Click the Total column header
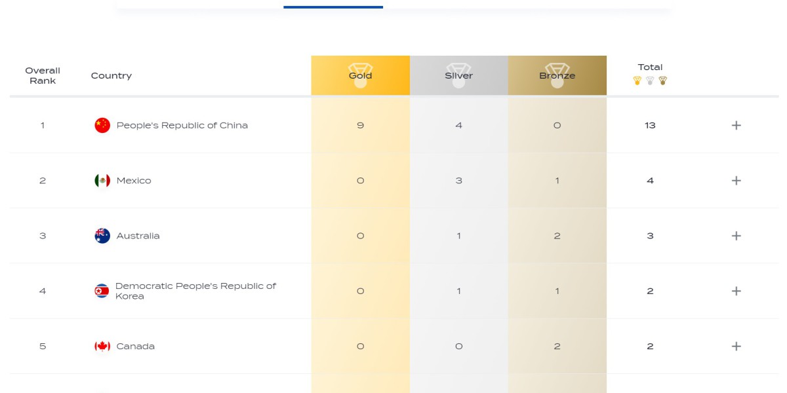The image size is (787, 393). click(650, 67)
